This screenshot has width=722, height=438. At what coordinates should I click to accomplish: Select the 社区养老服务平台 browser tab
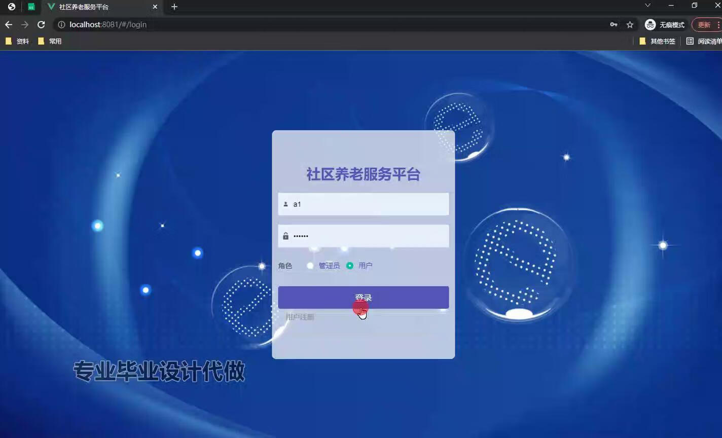[x=101, y=7]
